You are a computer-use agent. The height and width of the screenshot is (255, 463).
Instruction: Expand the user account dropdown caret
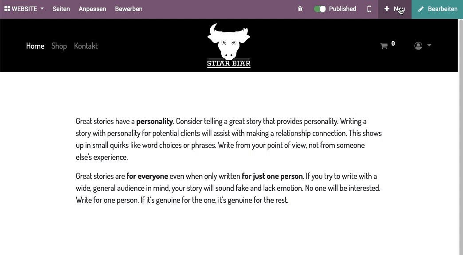429,46
